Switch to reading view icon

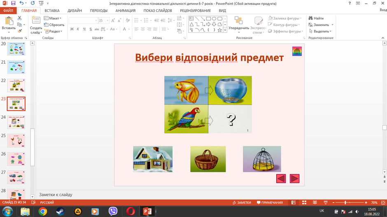(x=315, y=203)
